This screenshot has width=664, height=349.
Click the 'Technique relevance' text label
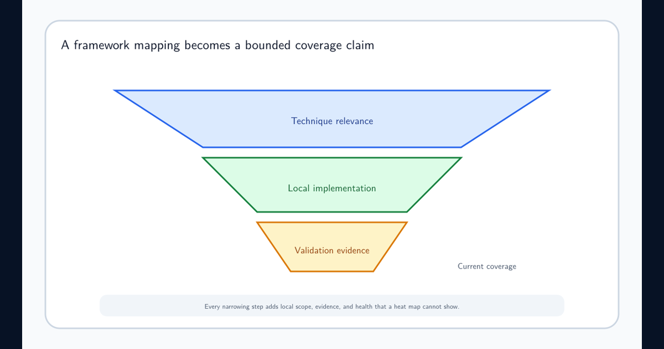click(x=332, y=121)
